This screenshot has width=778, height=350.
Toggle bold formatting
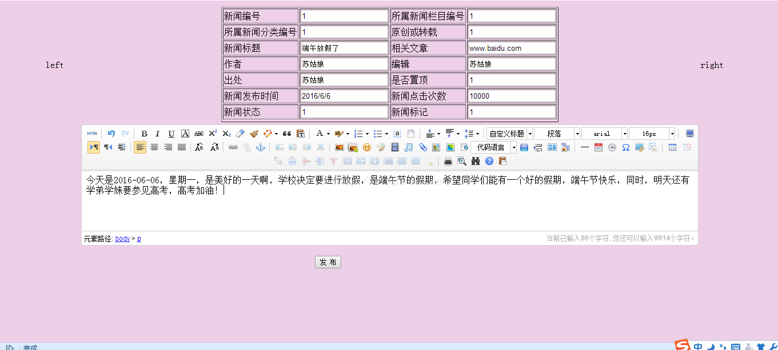[x=144, y=134]
